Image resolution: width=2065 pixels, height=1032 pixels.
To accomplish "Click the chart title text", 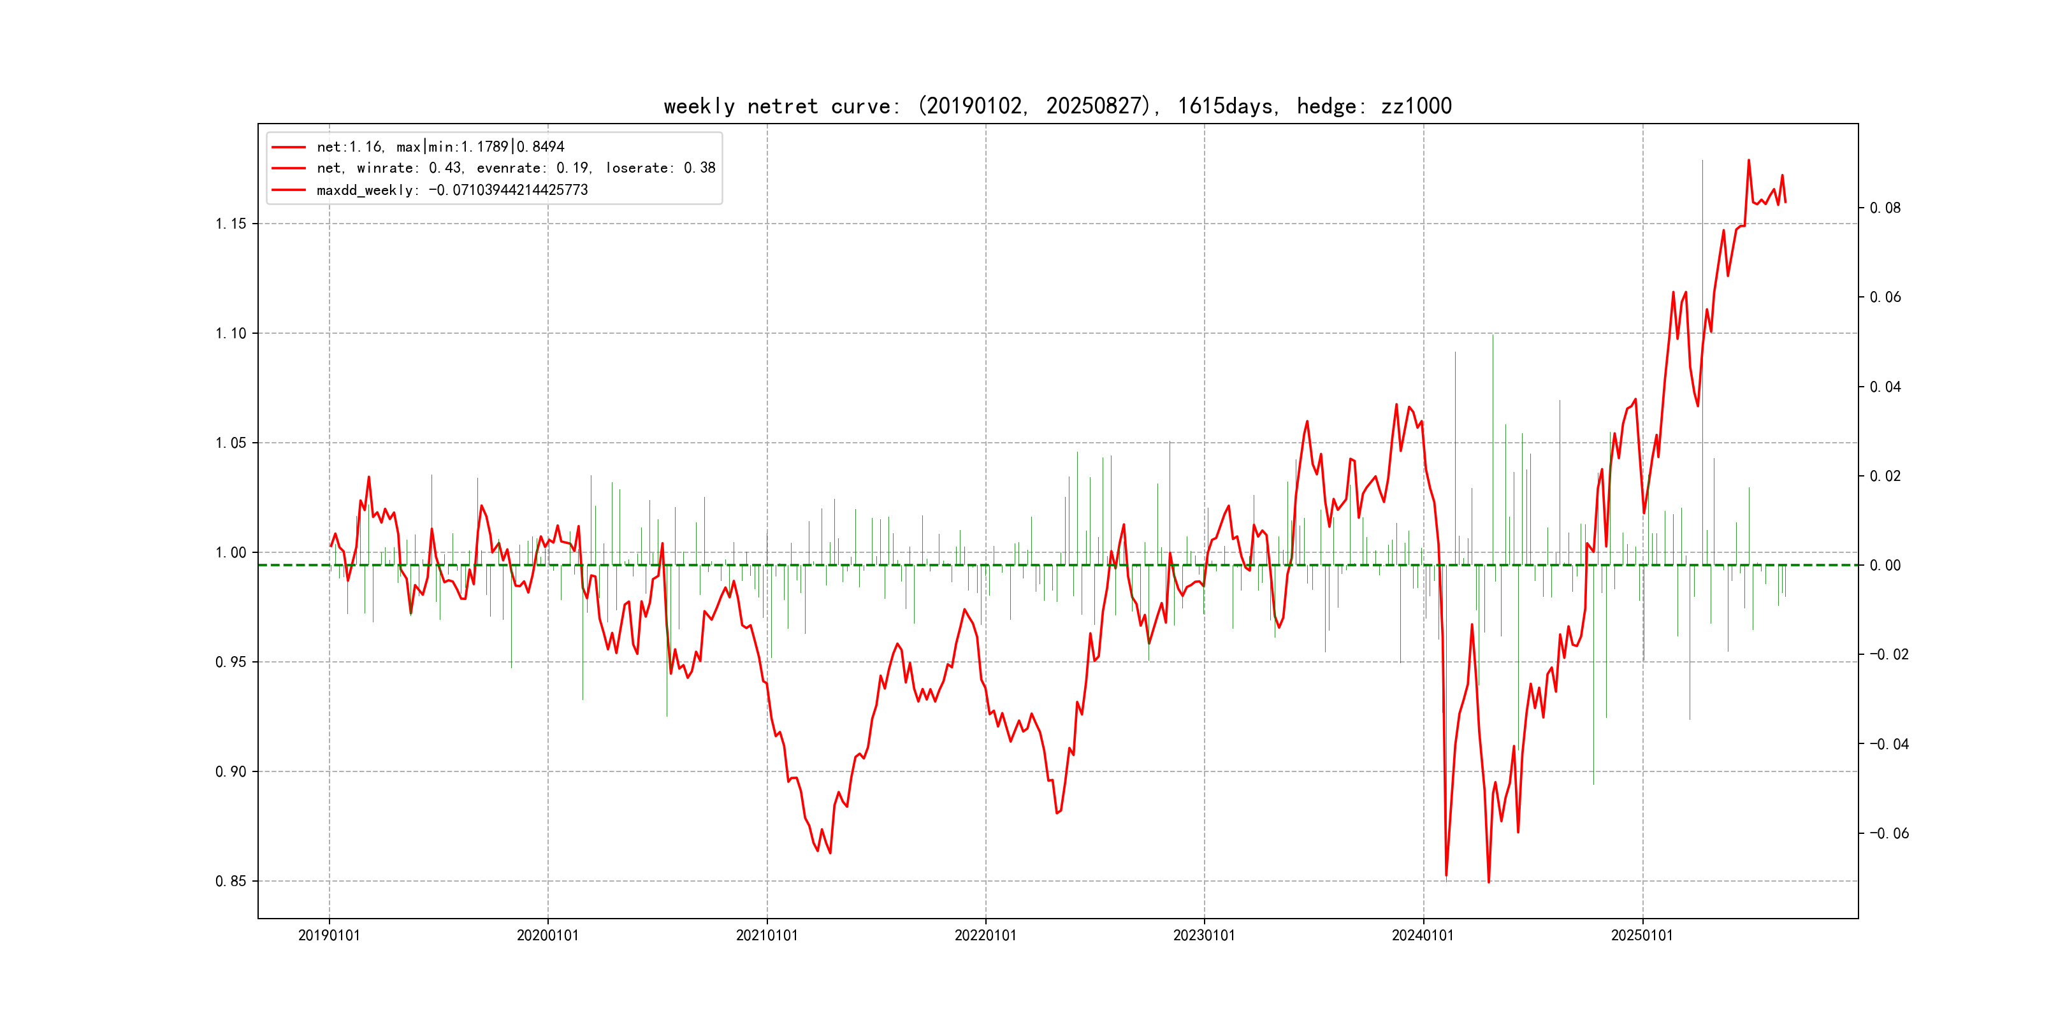I will tap(1057, 106).
